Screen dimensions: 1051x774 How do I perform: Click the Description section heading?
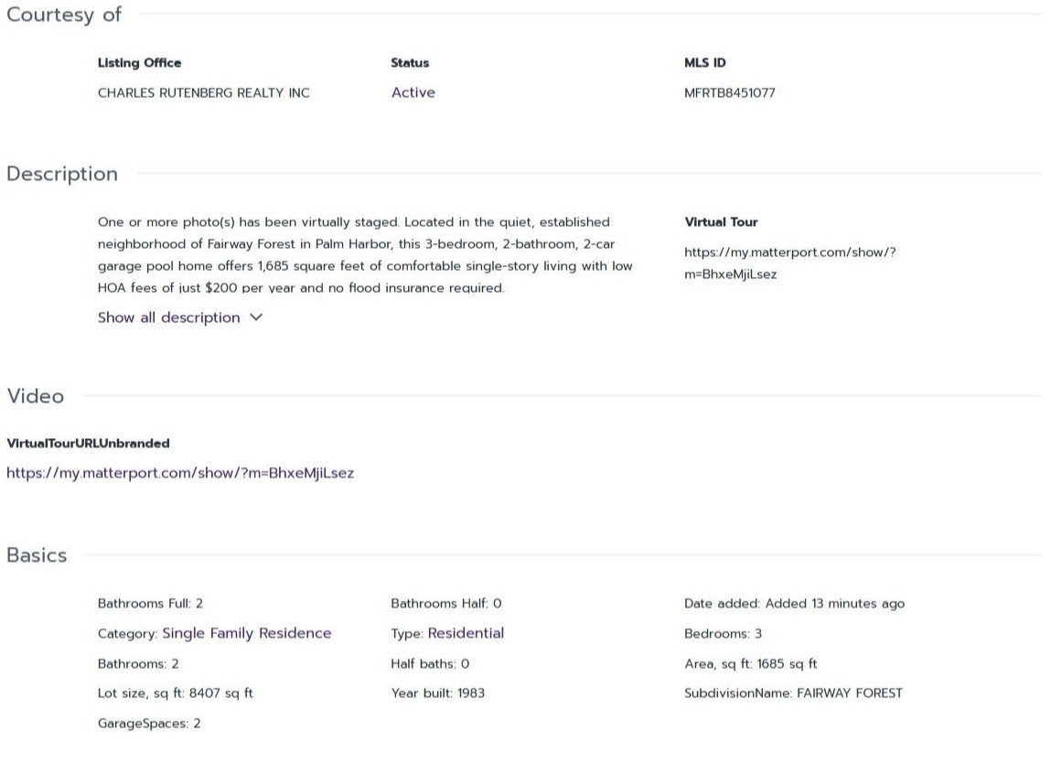pos(62,174)
